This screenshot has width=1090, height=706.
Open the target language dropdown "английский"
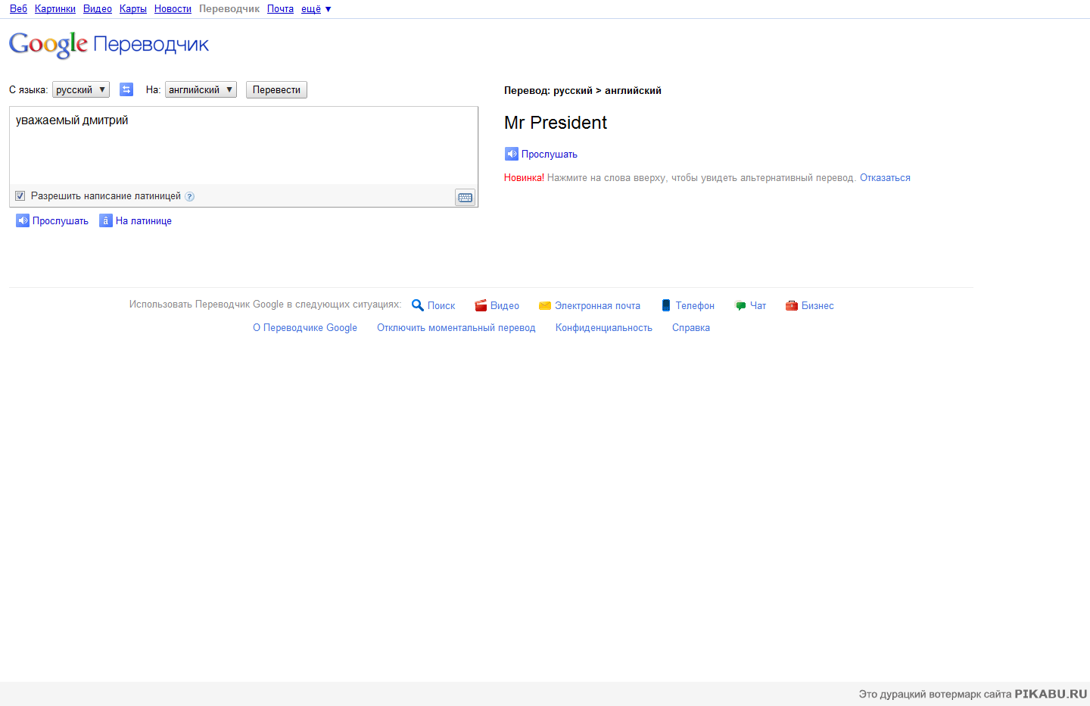201,89
